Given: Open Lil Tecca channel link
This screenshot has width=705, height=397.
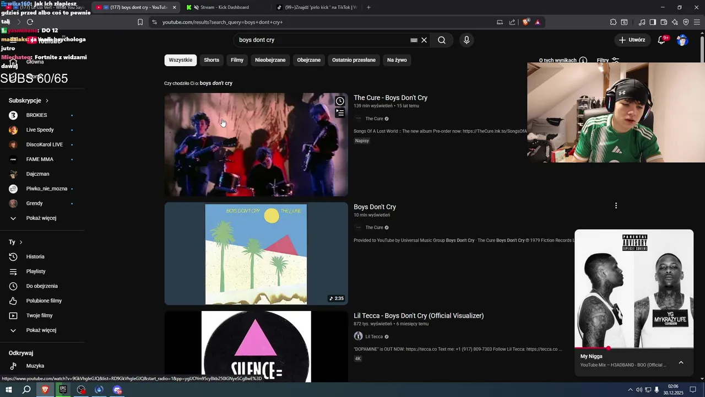Looking at the screenshot, I should pos(374,336).
